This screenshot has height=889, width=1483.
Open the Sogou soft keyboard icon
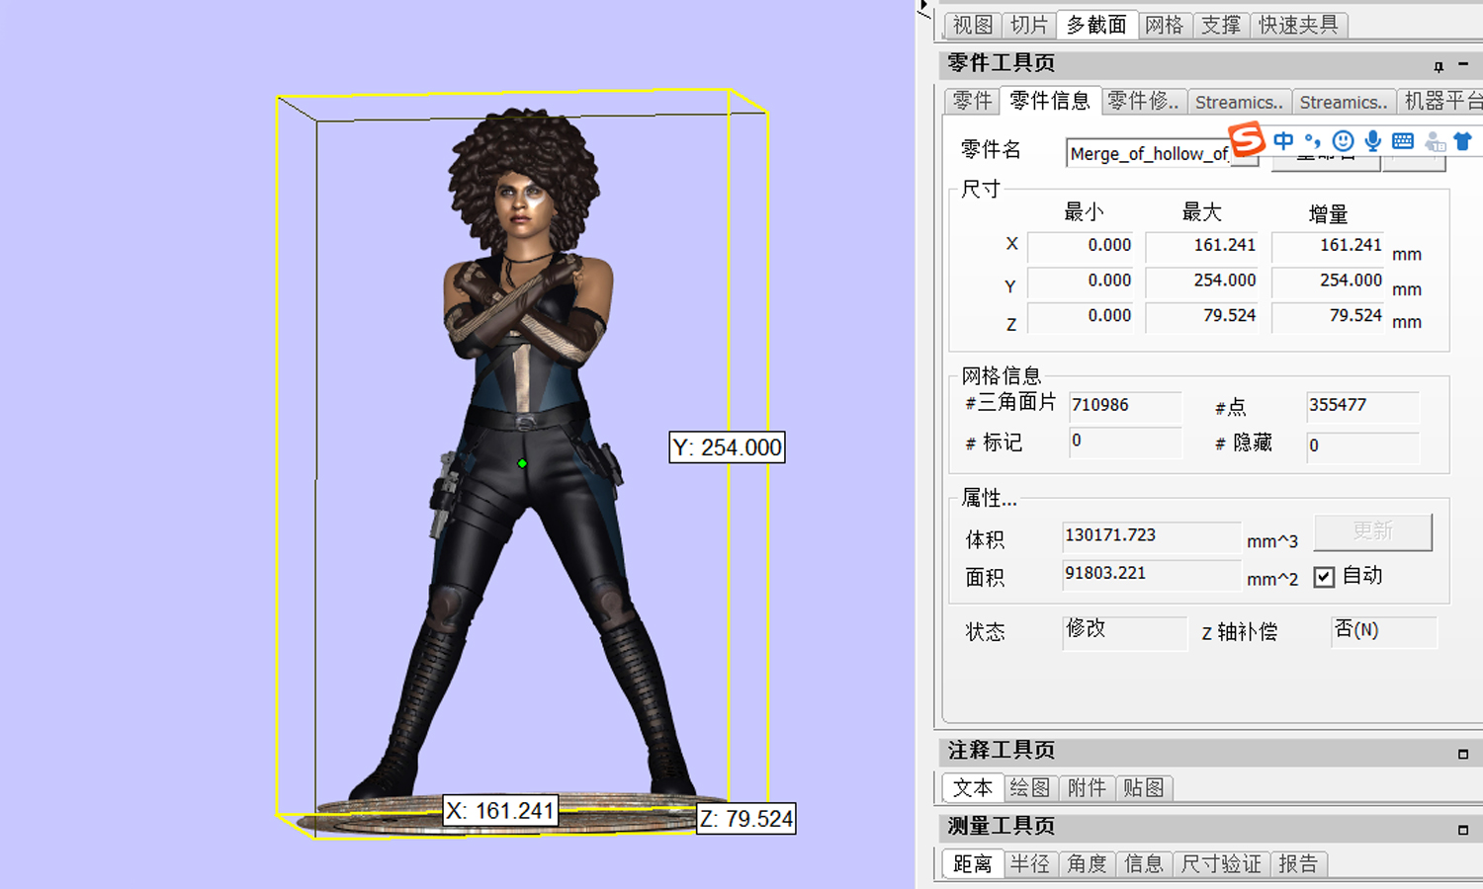pyautogui.click(x=1402, y=141)
